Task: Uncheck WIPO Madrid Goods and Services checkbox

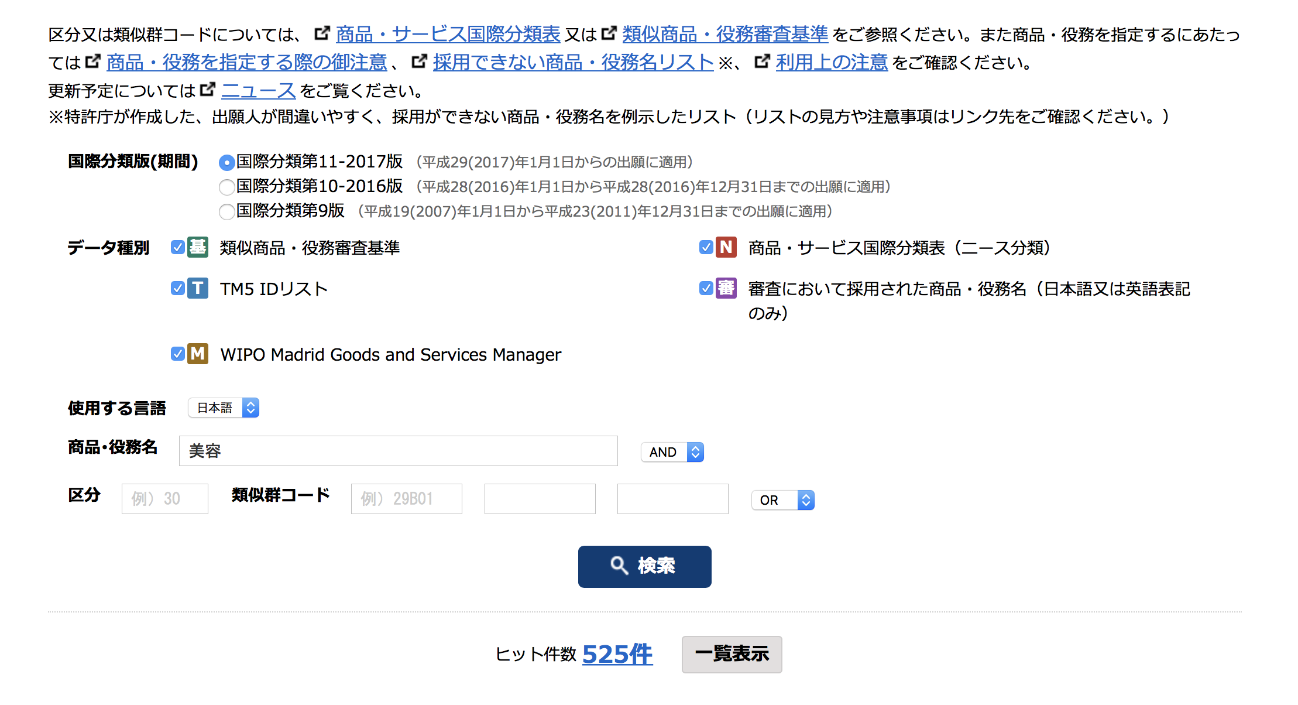Action: (x=178, y=354)
